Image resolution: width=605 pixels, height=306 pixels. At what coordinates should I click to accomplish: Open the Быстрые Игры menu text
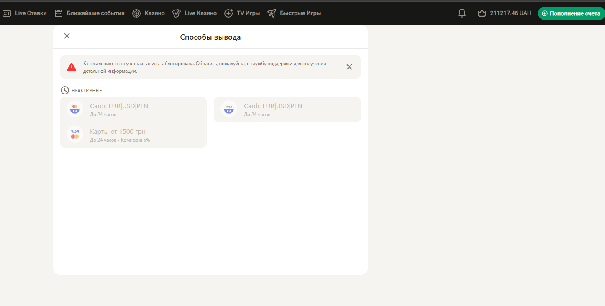click(x=300, y=13)
